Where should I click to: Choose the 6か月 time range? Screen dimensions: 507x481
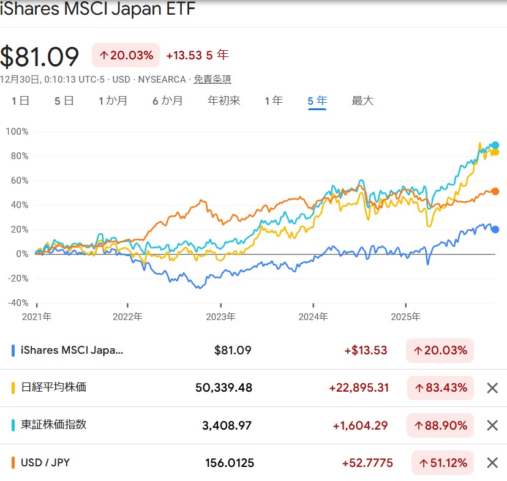pyautogui.click(x=168, y=101)
